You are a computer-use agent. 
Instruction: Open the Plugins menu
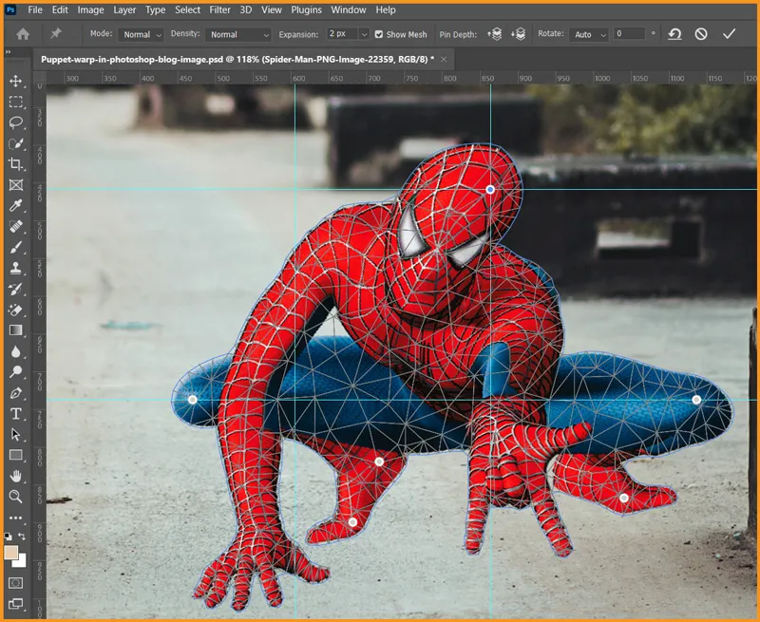coord(306,9)
